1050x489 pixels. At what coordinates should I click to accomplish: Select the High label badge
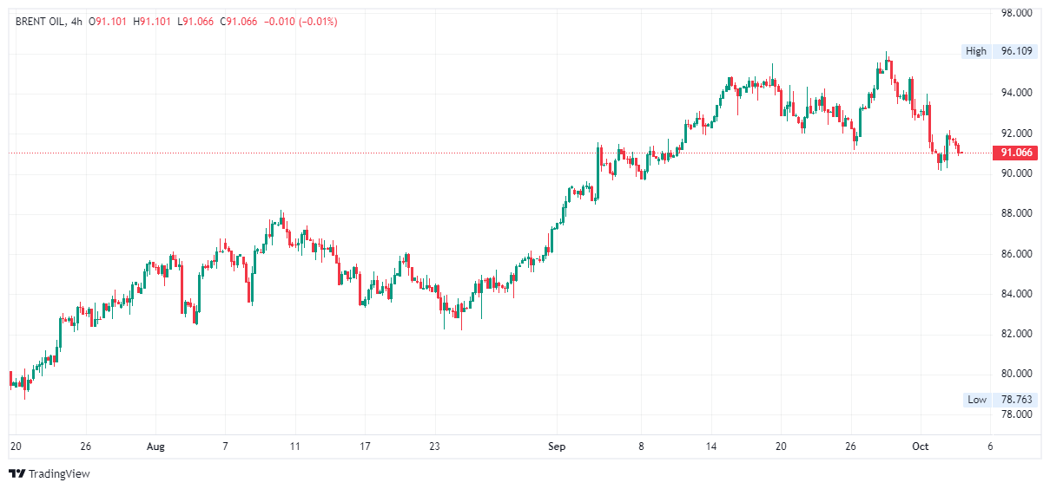click(976, 51)
